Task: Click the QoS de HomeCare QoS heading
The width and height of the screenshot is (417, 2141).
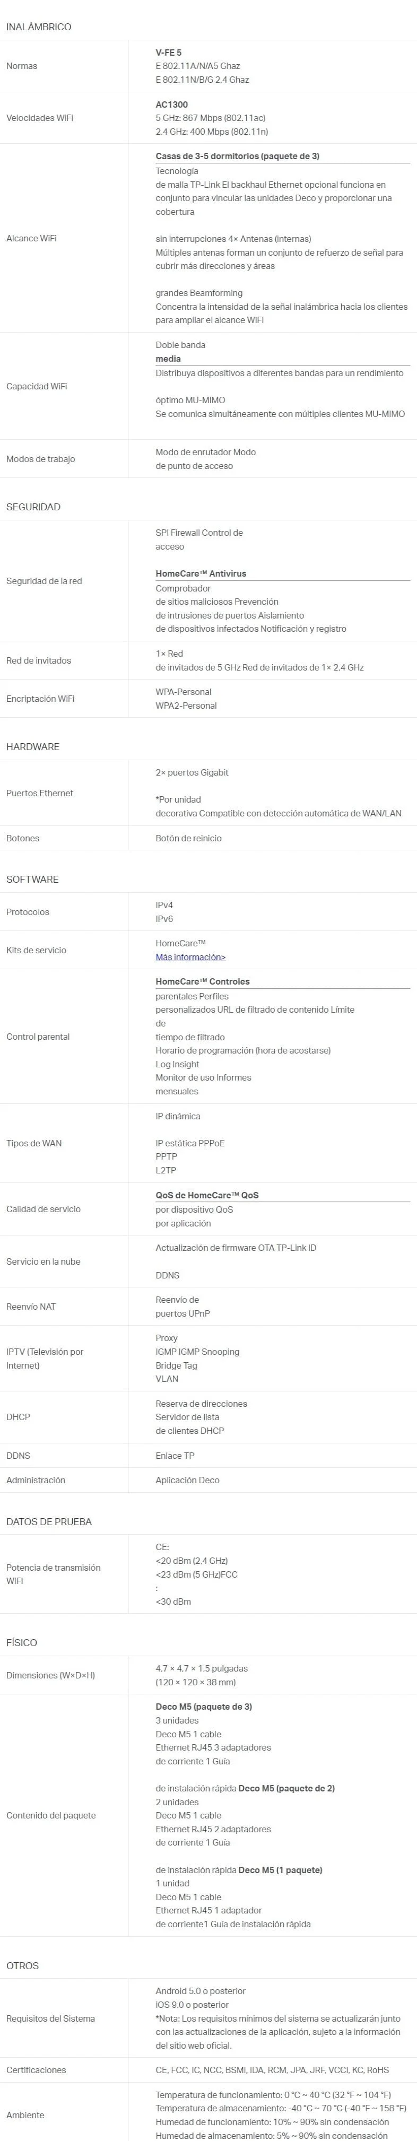Action: click(x=207, y=1195)
